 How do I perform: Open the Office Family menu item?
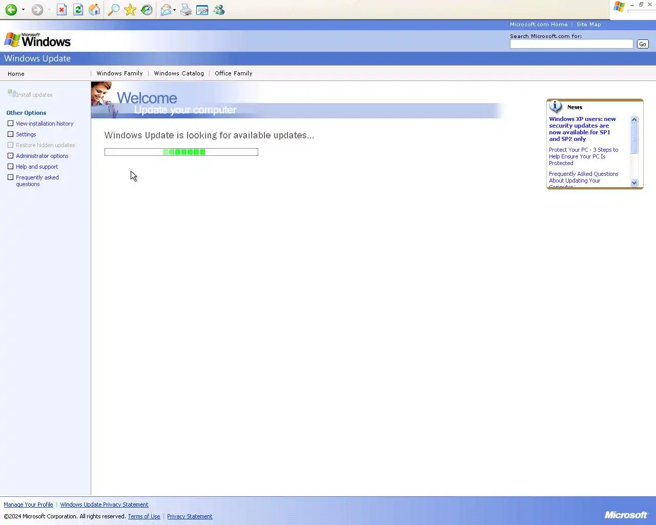pos(234,73)
